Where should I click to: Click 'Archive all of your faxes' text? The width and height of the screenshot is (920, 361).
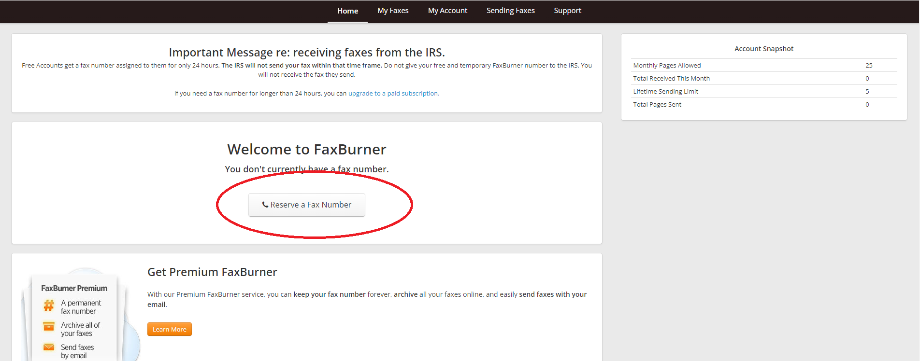click(x=80, y=329)
